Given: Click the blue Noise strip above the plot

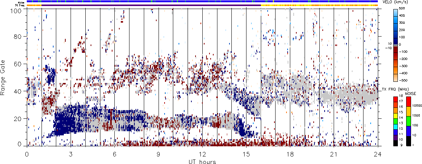Looking at the screenshot, I should point(202,2).
